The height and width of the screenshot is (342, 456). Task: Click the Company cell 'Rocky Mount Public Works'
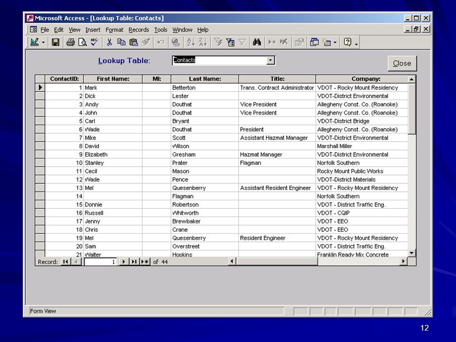tap(362, 171)
